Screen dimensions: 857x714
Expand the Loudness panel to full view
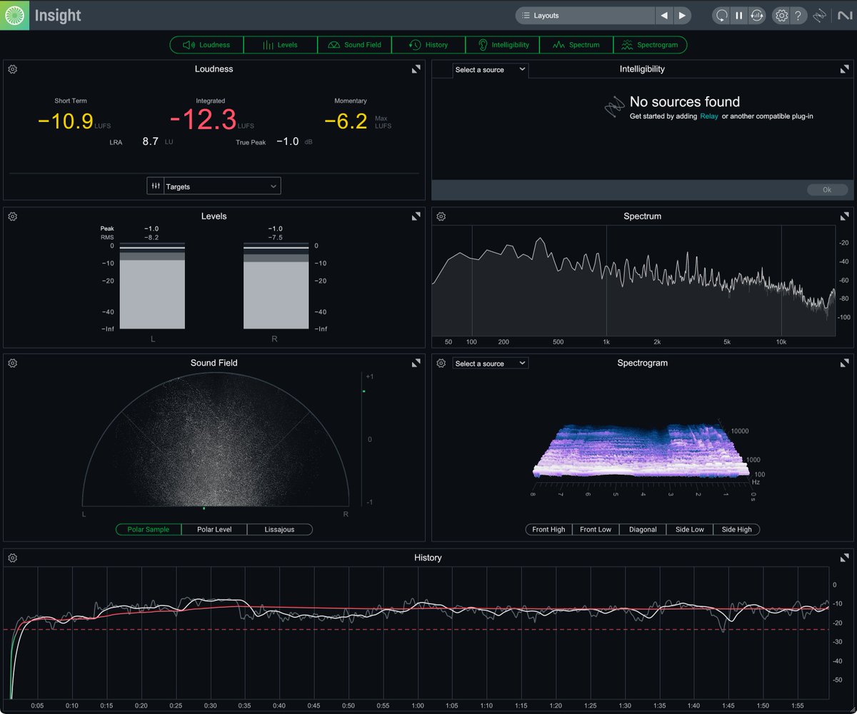(x=416, y=69)
